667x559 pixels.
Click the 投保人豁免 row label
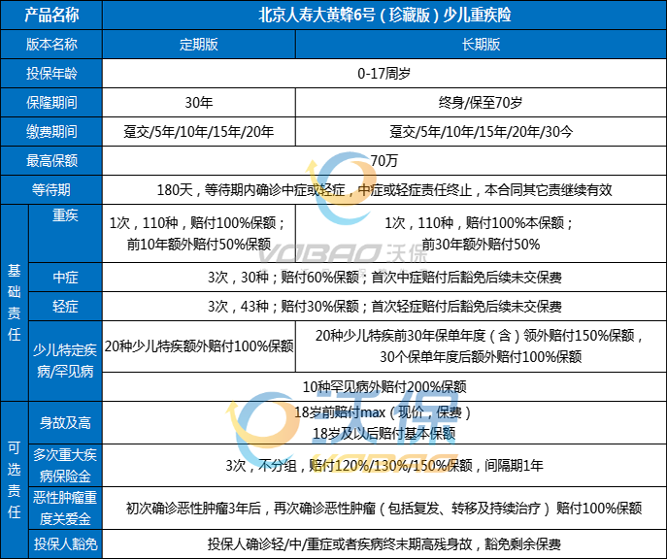tap(65, 544)
